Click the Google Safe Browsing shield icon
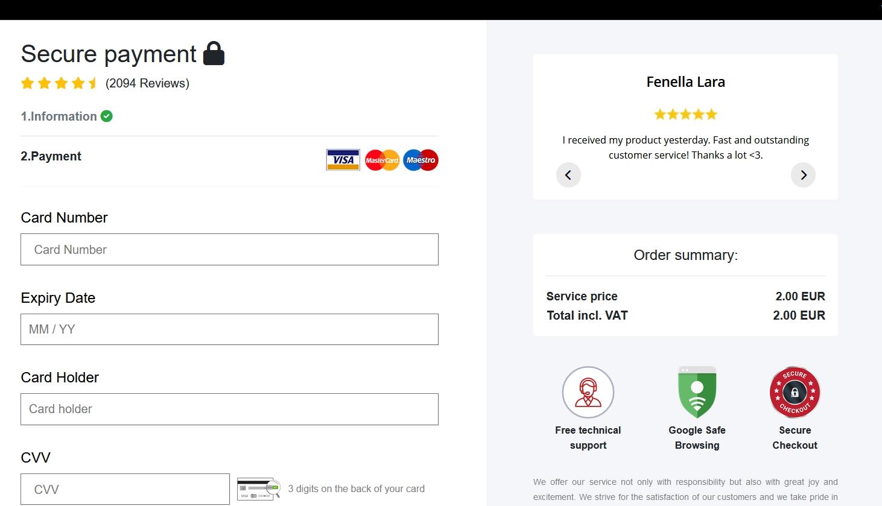 [x=697, y=393]
